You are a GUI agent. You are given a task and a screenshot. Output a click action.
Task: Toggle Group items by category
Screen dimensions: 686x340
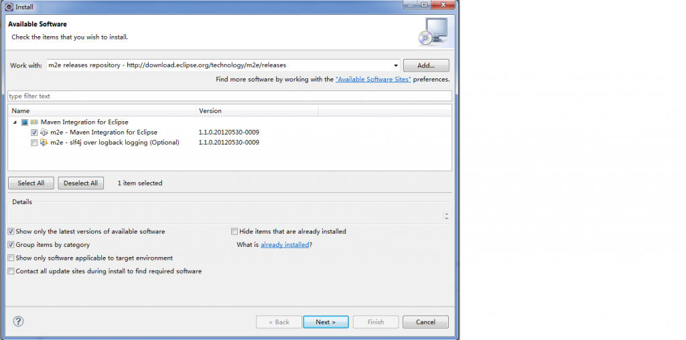(11, 245)
